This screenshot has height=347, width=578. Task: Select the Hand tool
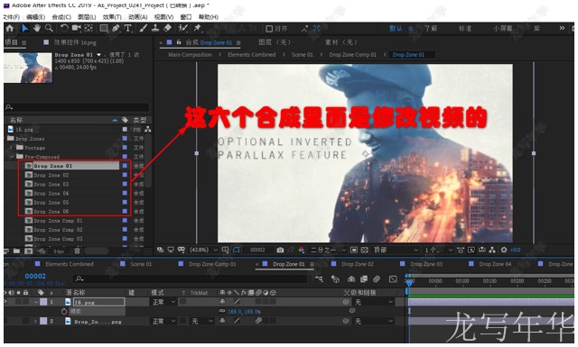tap(37, 28)
